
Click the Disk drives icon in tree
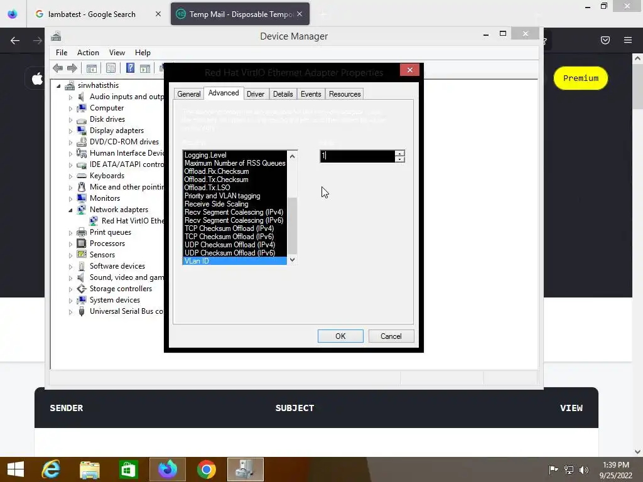pos(82,120)
